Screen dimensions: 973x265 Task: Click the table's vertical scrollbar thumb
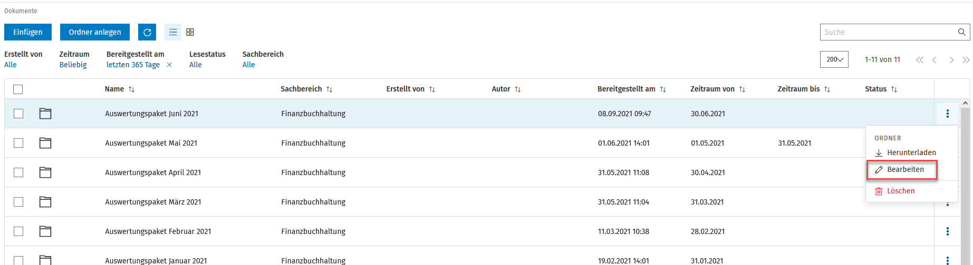tap(966, 187)
